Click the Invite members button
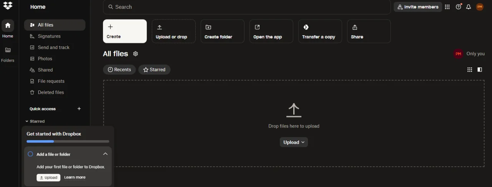This screenshot has height=187, width=492. coord(418,7)
